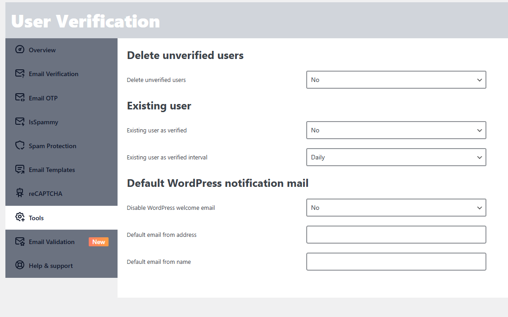Click the orange New badge

click(99, 242)
